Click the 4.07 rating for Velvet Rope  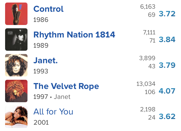[x=167, y=91]
